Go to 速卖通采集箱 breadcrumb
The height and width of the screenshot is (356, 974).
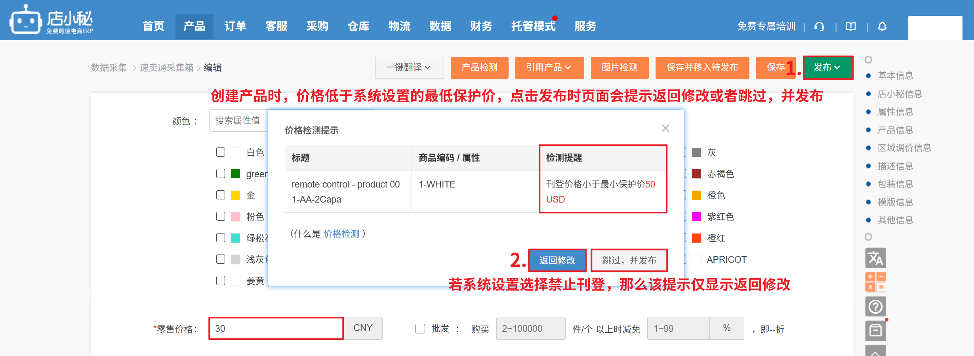166,68
